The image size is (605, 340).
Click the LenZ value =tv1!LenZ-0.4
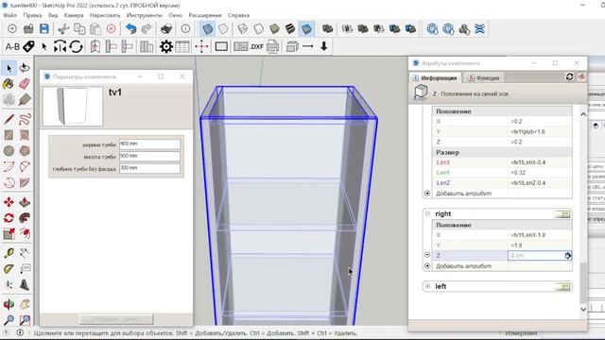528,182
